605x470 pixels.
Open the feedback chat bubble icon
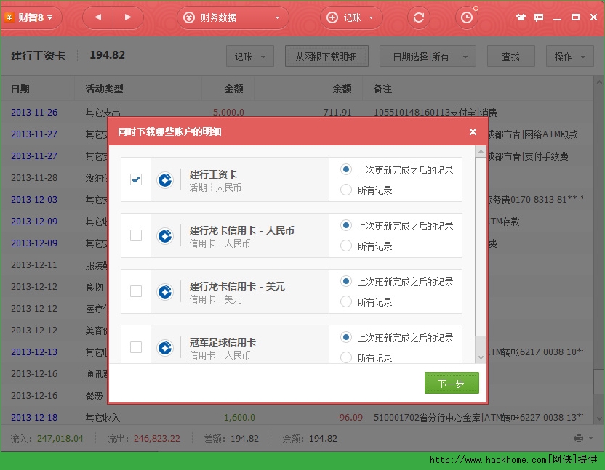point(539,17)
